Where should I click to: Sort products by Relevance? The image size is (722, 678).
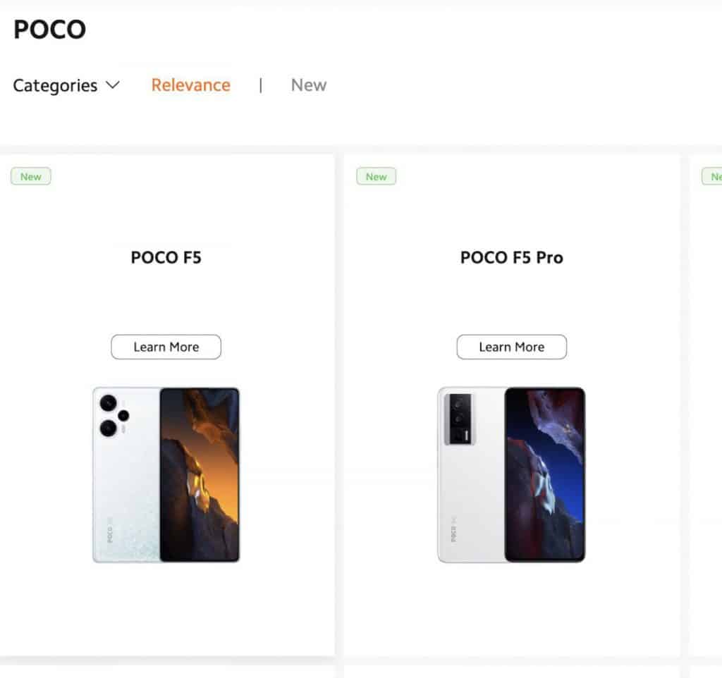190,85
